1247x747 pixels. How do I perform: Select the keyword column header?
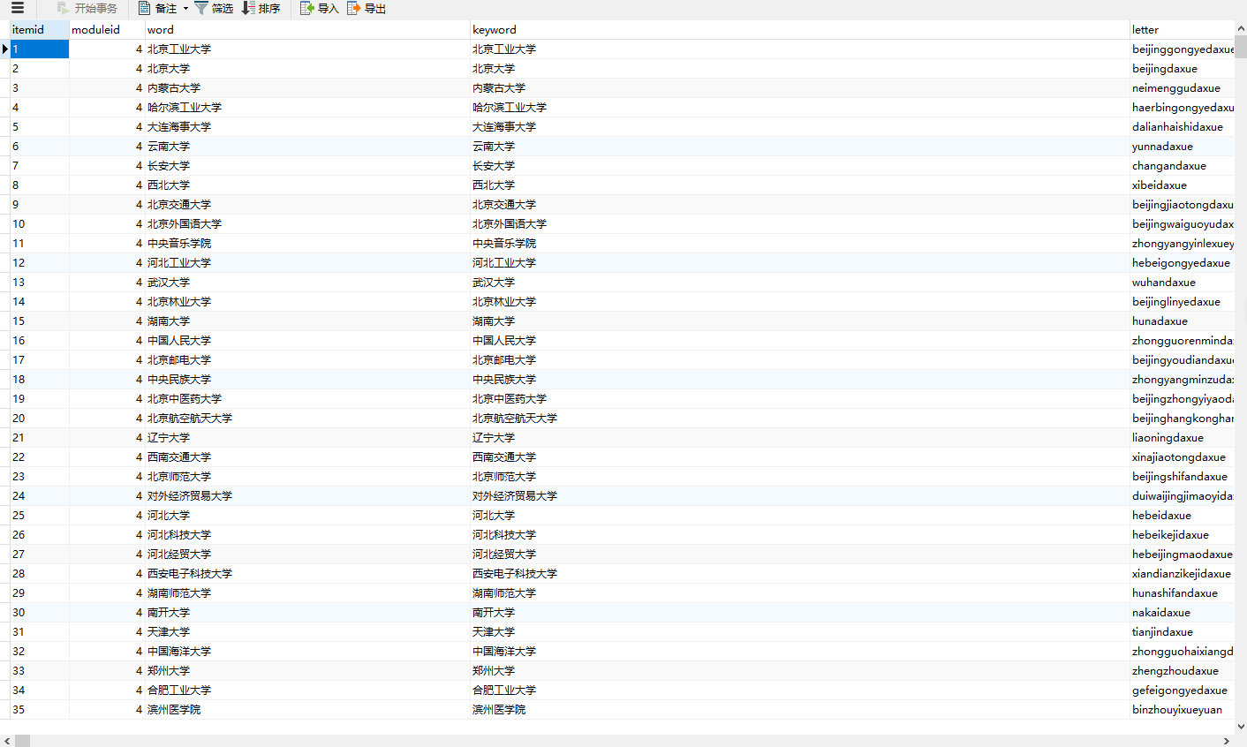799,29
